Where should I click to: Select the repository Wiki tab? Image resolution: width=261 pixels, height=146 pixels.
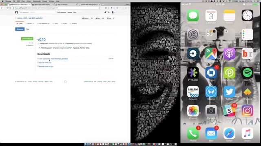point(55,24)
